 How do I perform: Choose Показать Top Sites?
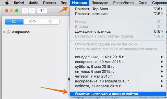(x=118, y=9)
